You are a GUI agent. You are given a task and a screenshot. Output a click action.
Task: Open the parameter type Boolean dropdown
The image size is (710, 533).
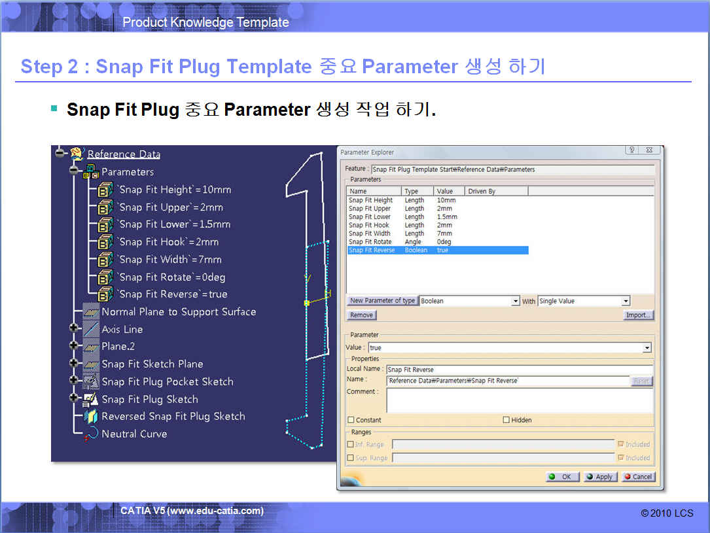coord(516,301)
